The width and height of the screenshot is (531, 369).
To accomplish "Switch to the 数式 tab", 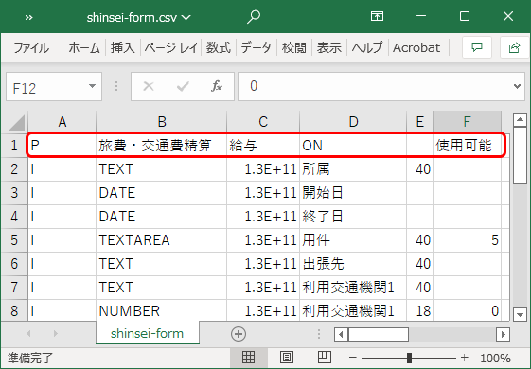I will coord(219,47).
